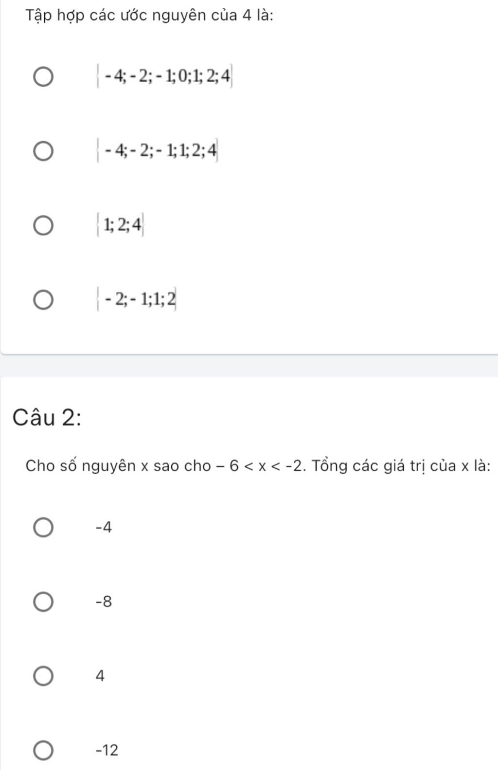Image resolution: width=498 pixels, height=771 pixels.
Task: Pick the radio button next to 4
Action: click(43, 676)
